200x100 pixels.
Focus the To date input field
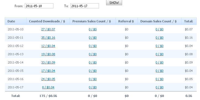click(85, 6)
